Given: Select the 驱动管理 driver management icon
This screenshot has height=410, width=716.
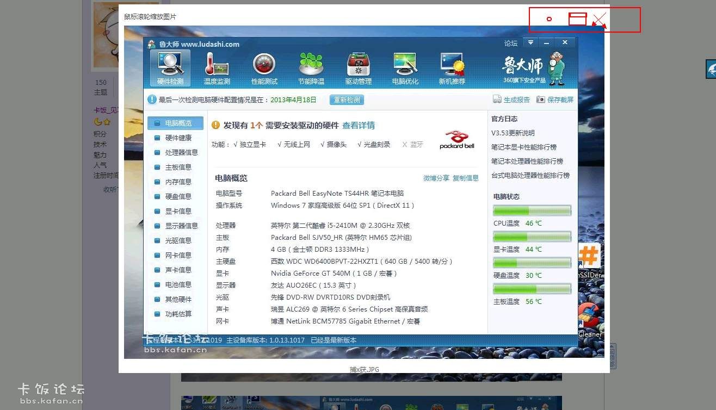Looking at the screenshot, I should pyautogui.click(x=358, y=68).
